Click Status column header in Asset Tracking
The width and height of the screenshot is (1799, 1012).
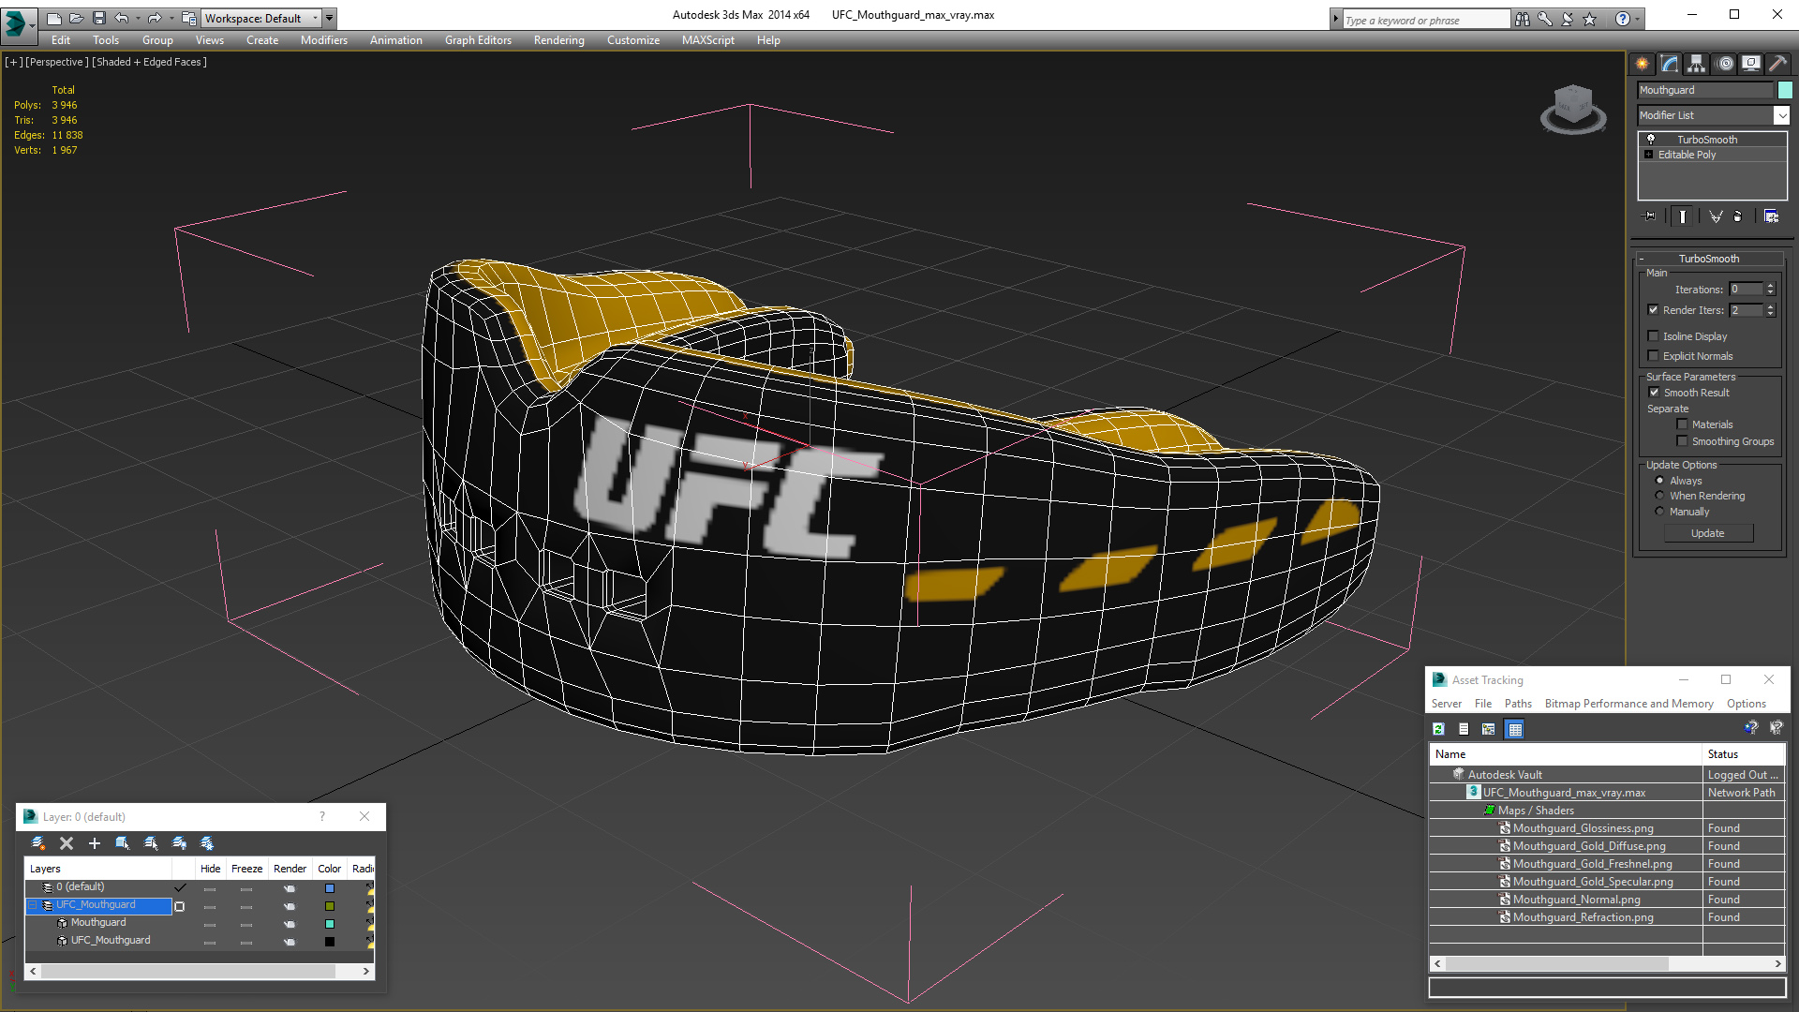click(x=1743, y=754)
